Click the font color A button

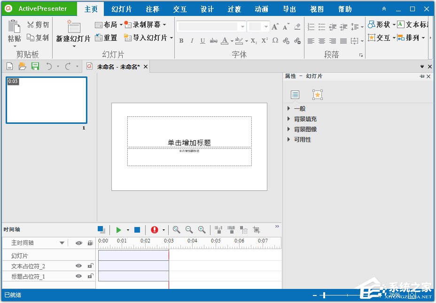pyautogui.click(x=225, y=41)
